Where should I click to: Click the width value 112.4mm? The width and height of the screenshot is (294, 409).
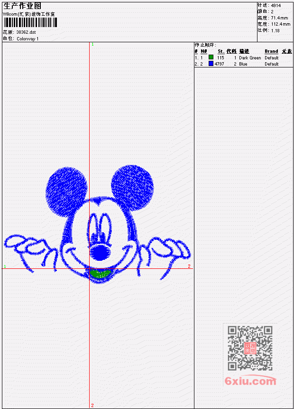pyautogui.click(x=280, y=24)
